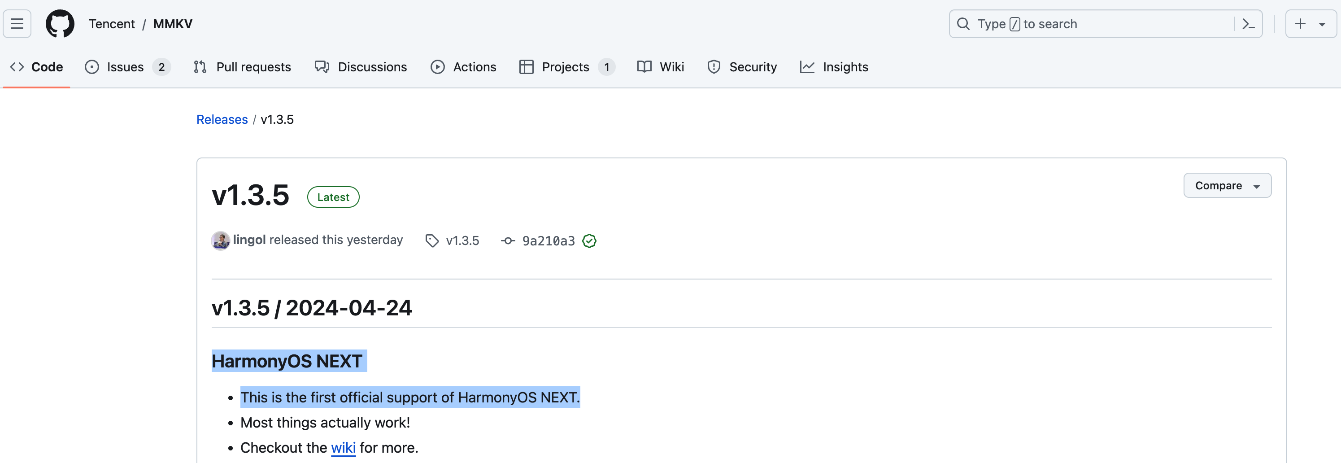Open the Wiki tab
The image size is (1341, 463).
coord(661,67)
